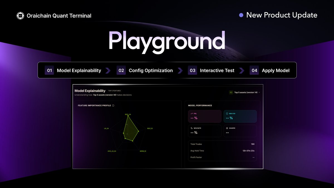Select step 04 Apply Model
The width and height of the screenshot is (334, 188).
click(270, 70)
